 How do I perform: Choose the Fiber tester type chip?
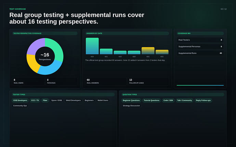45,100
